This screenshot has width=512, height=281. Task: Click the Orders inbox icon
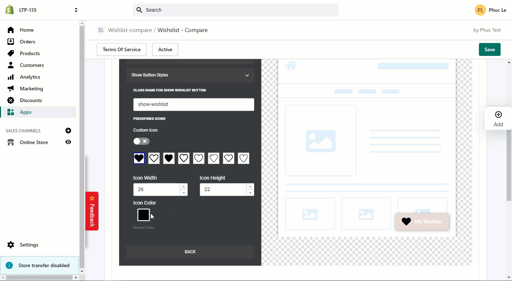coord(11,42)
